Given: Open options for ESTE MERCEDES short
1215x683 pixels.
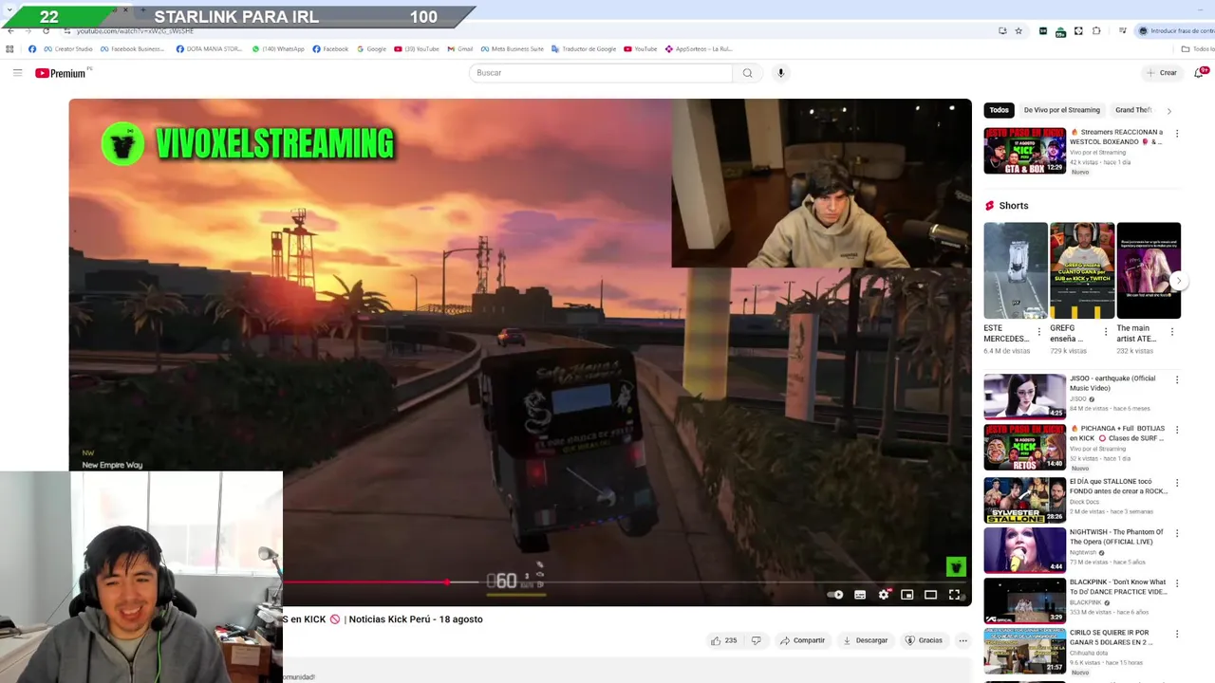Looking at the screenshot, I should 1038,332.
